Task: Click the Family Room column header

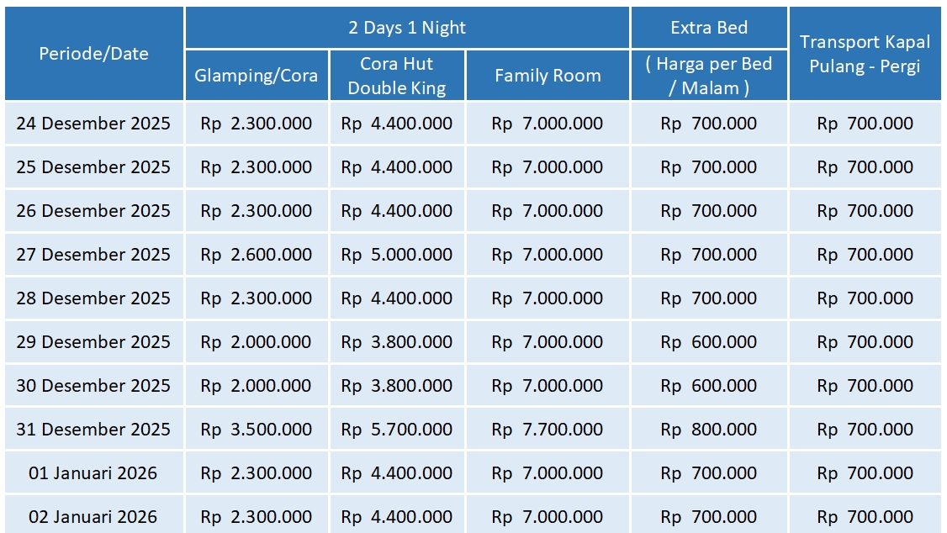Action: tap(548, 76)
